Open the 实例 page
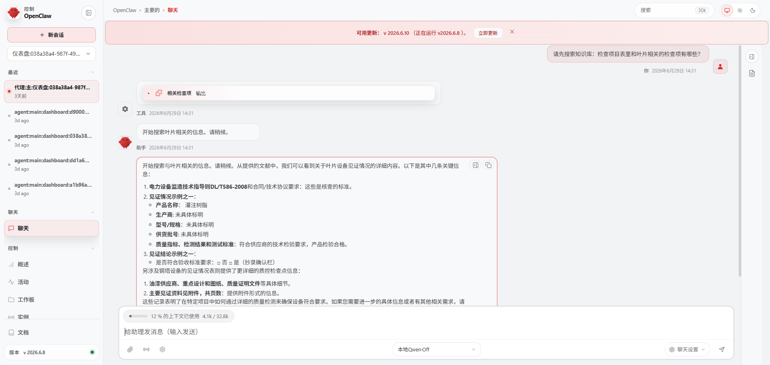 [x=51, y=317]
